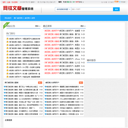The image size is (128, 128).
Task: Click flame icon beside 背靠阿里巴巴 ranking entry
Action: click(x=7, y=52)
